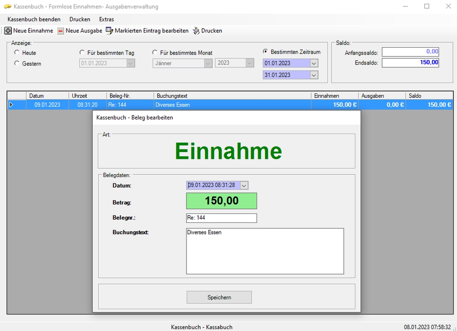
Task: Open the end date 31.01.2023 dropdown
Action: click(314, 75)
